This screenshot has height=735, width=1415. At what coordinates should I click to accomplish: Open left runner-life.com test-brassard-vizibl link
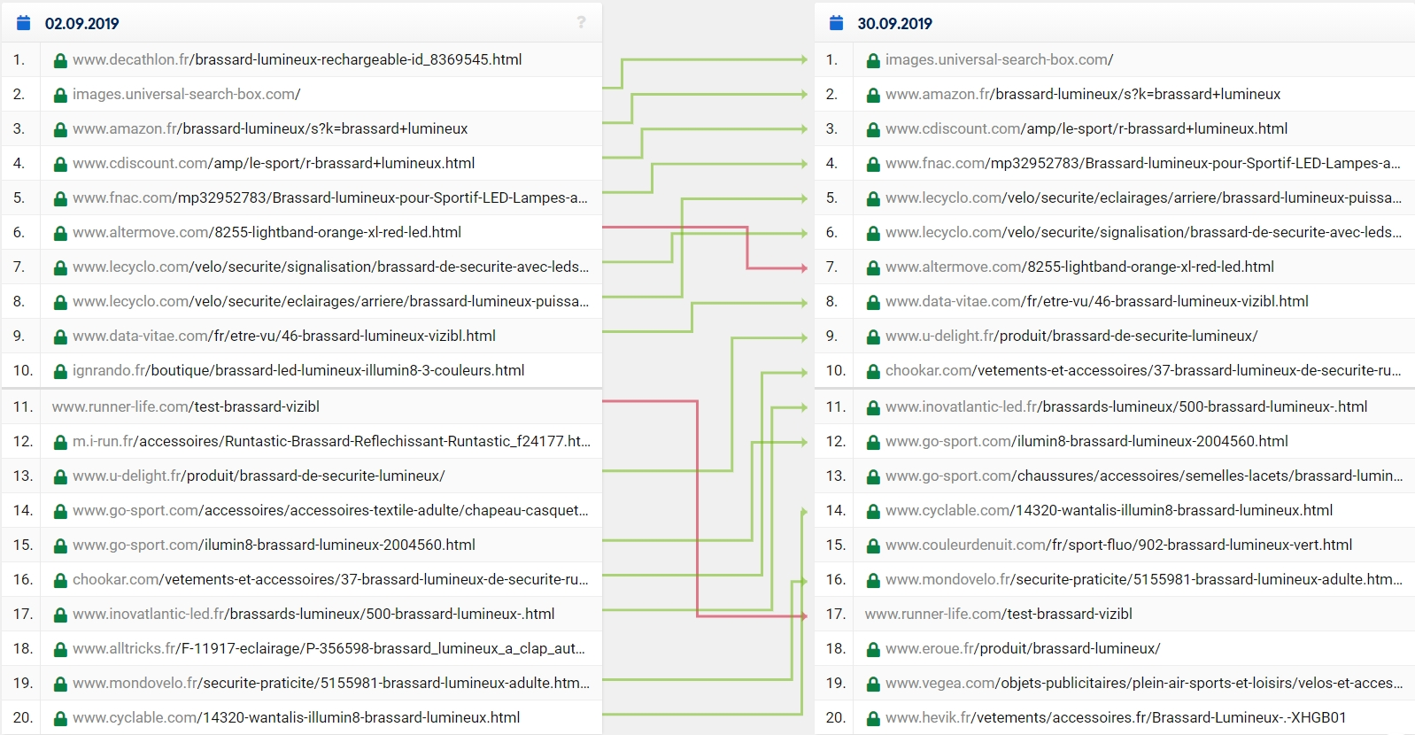(x=186, y=406)
